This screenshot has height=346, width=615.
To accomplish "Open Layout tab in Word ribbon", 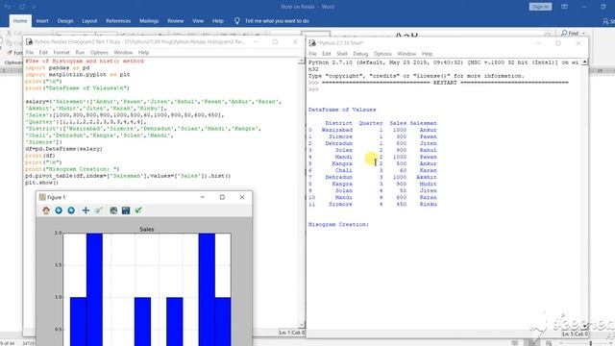I will (89, 21).
